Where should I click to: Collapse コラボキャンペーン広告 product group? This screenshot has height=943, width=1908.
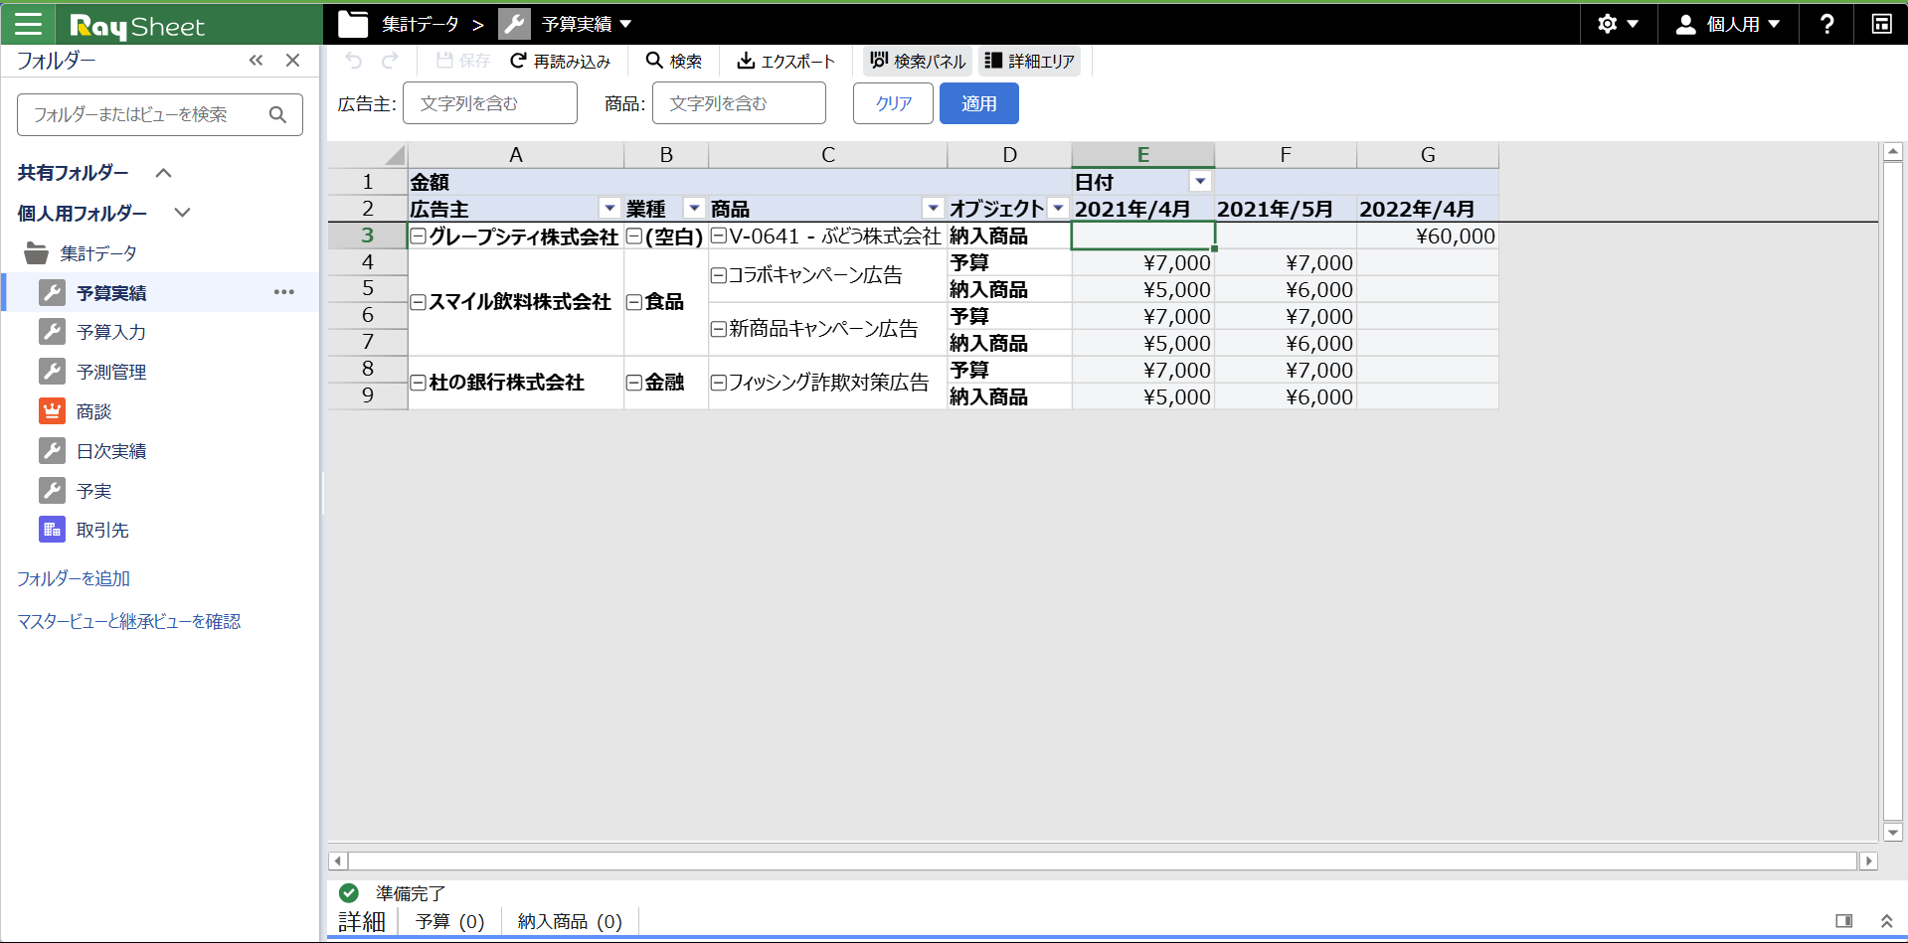(x=718, y=275)
